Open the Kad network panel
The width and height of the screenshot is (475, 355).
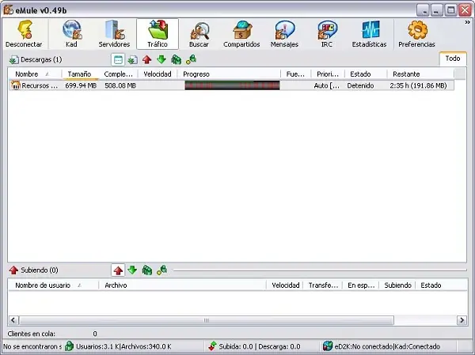pos(71,34)
